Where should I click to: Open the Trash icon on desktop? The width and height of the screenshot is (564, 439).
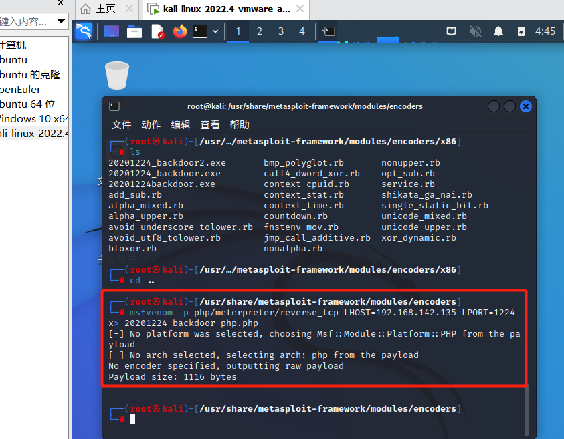point(117,76)
